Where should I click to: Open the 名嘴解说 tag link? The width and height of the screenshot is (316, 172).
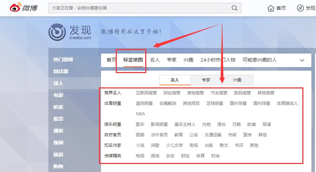point(168,103)
